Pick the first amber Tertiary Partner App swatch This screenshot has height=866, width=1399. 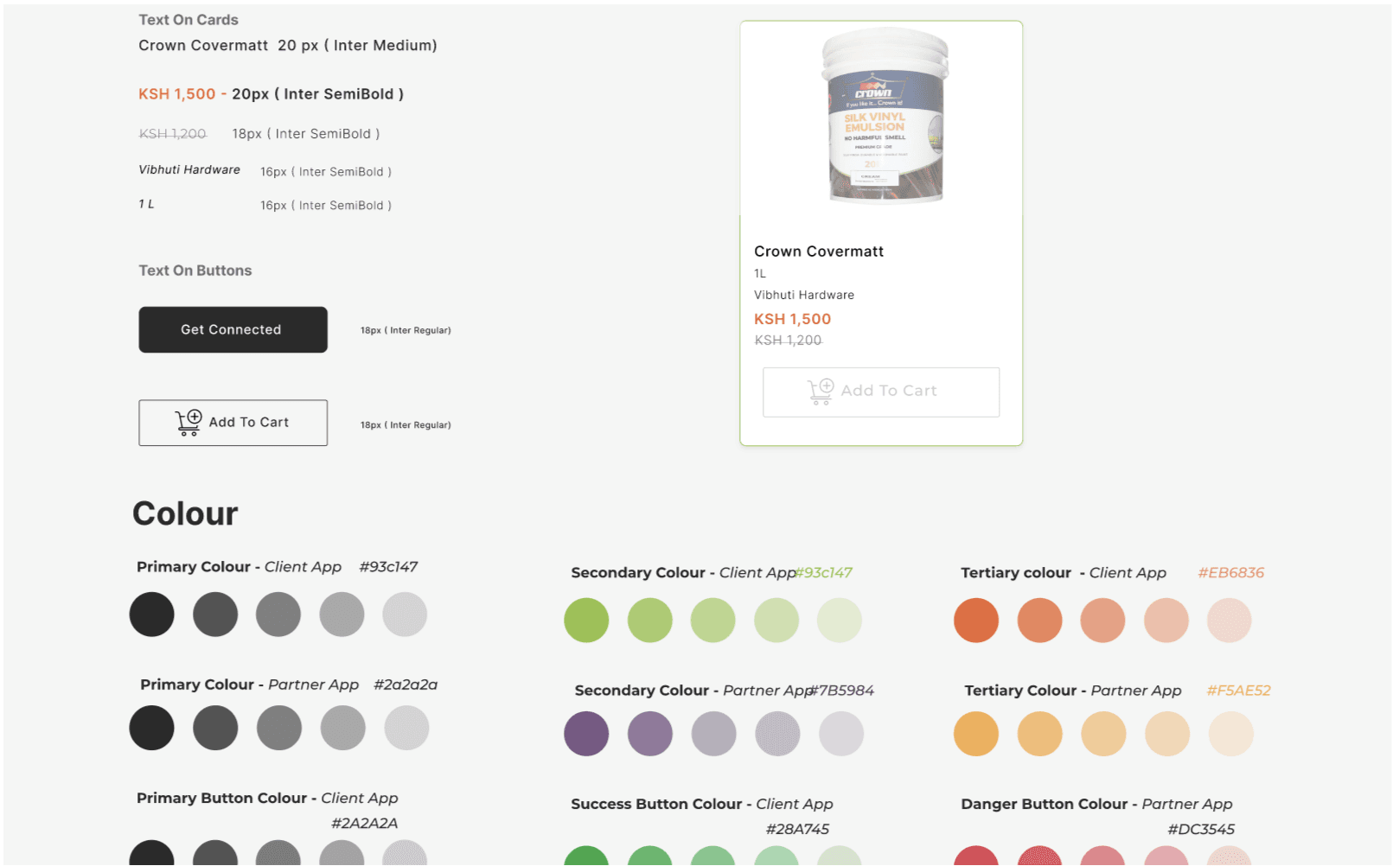[976, 734]
